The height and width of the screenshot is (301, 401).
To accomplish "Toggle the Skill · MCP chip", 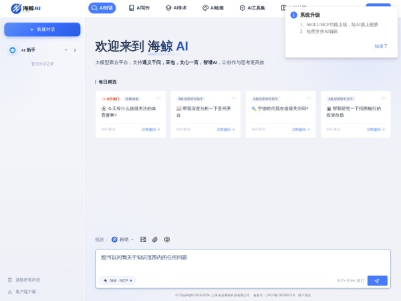I will (118, 280).
